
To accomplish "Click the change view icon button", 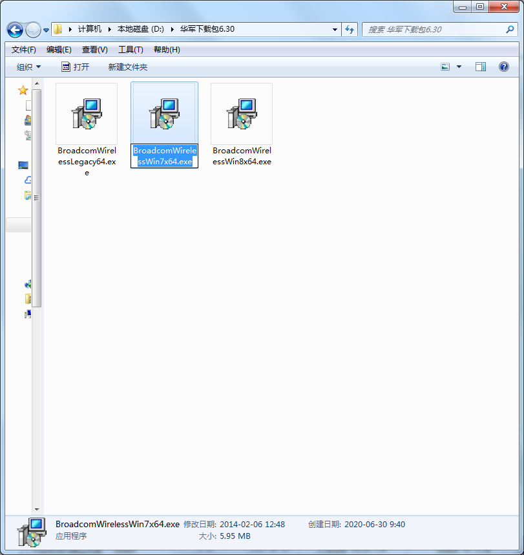I will click(445, 67).
